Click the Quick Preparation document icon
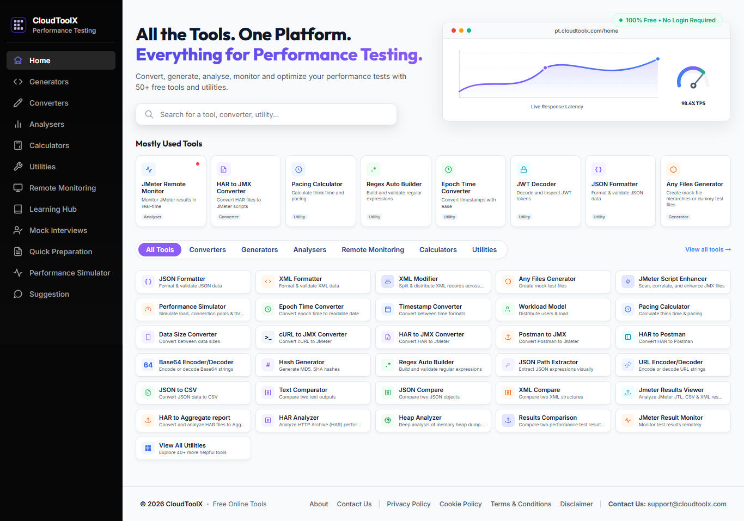This screenshot has height=521, width=744. (x=18, y=252)
